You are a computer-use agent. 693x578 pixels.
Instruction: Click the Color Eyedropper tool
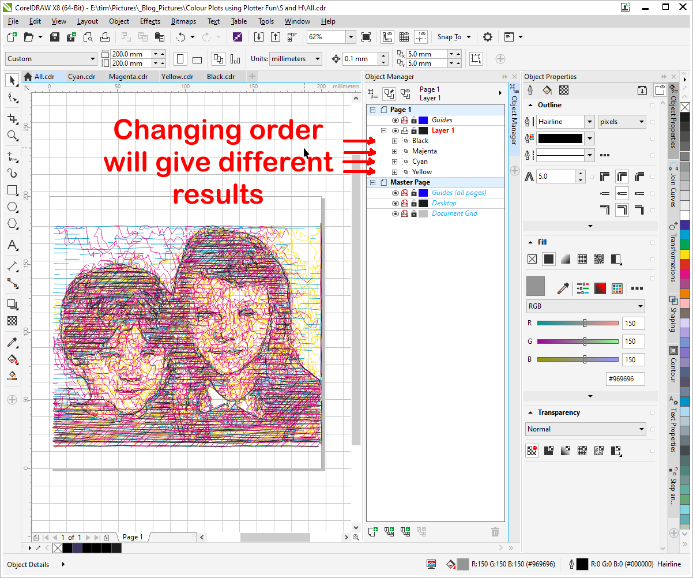pyautogui.click(x=12, y=342)
